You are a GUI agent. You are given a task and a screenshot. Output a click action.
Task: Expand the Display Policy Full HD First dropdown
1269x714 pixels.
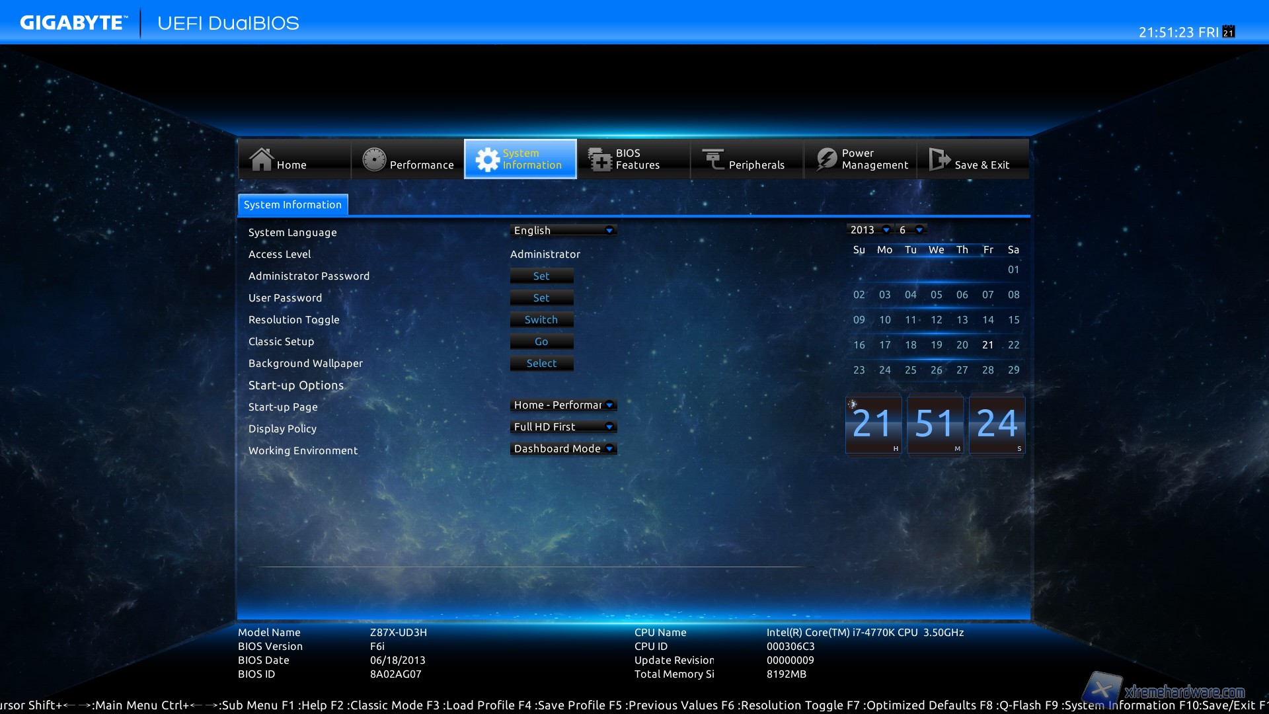(564, 427)
